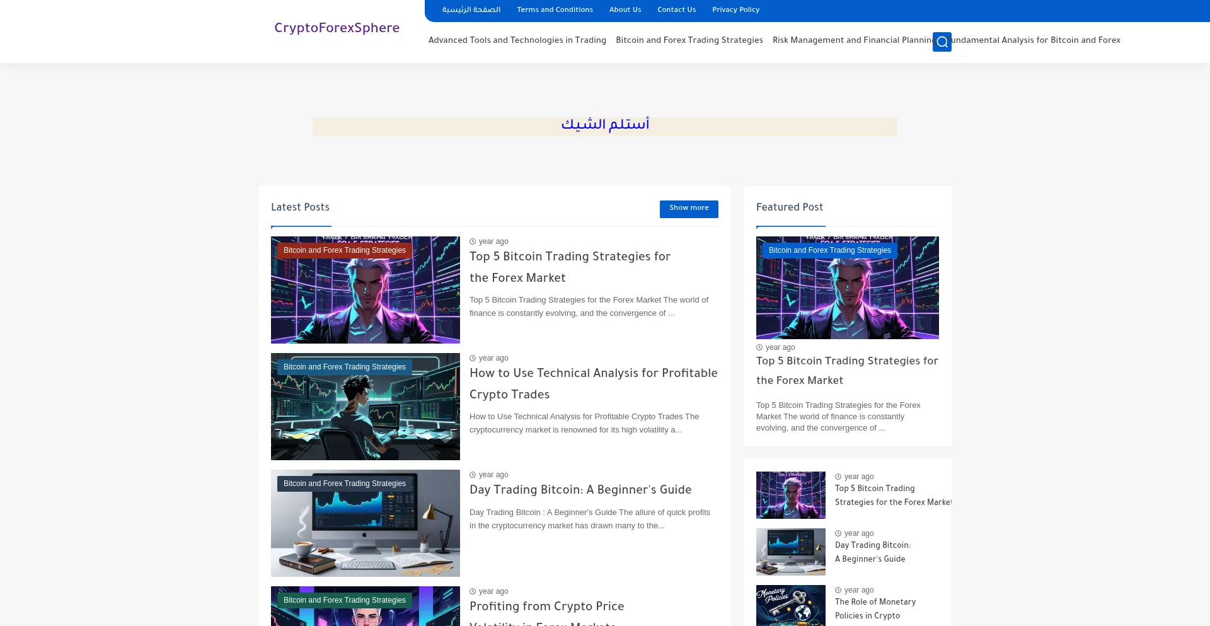
Task: Open Bitcoin and Forex Trading Strategies menu
Action: 689,40
